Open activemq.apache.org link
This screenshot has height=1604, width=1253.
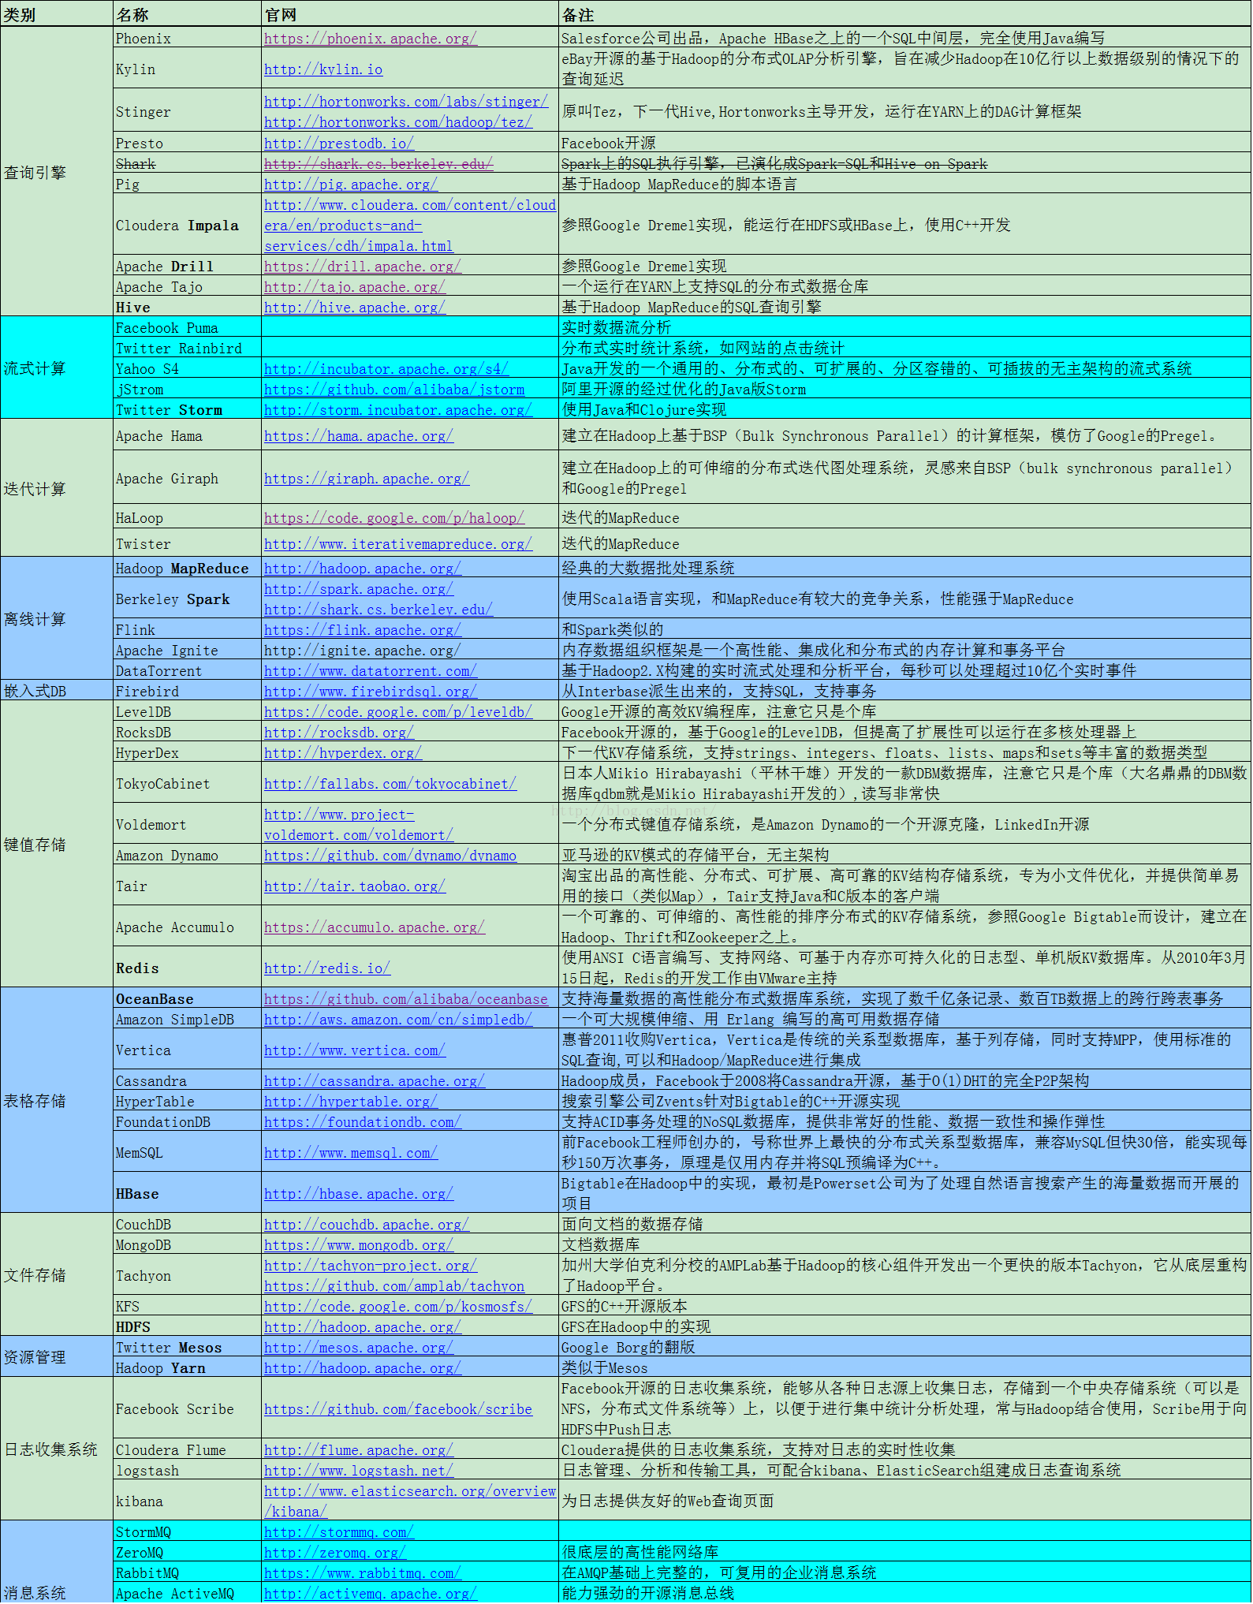point(371,1593)
